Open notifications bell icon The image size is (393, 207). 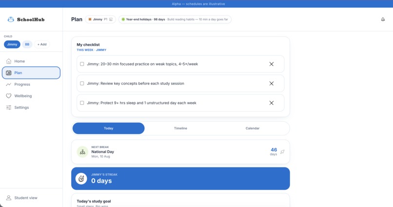point(383,19)
